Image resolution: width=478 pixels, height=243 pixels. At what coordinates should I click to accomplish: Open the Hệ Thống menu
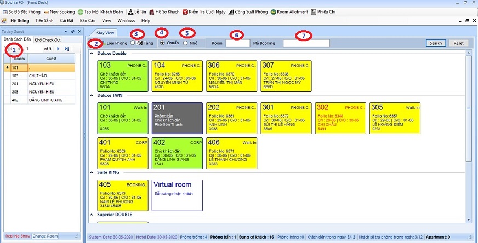tap(20, 21)
